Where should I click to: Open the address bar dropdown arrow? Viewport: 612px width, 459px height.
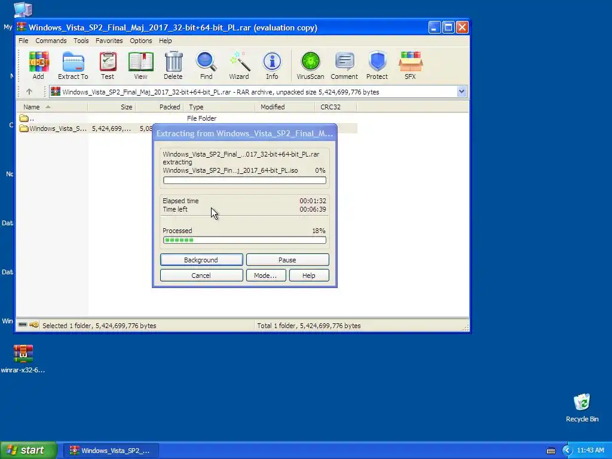point(462,91)
